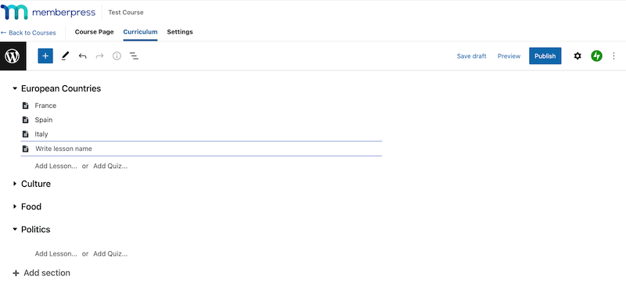Click the lesson icon beside Spain
Screen dimensions: 626x301
point(26,120)
